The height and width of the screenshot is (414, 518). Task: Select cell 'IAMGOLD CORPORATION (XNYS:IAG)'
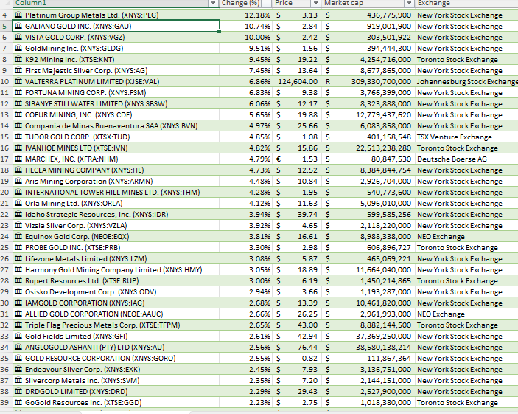[116, 303]
